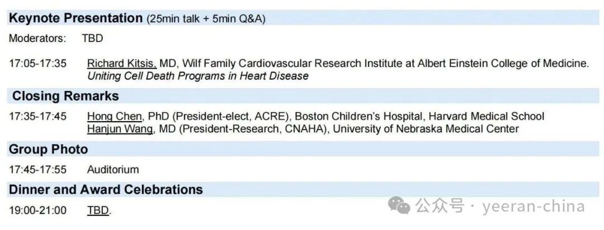Click the talk title Uniting Cell Death Programs
The width and height of the screenshot is (604, 230).
tap(197, 76)
